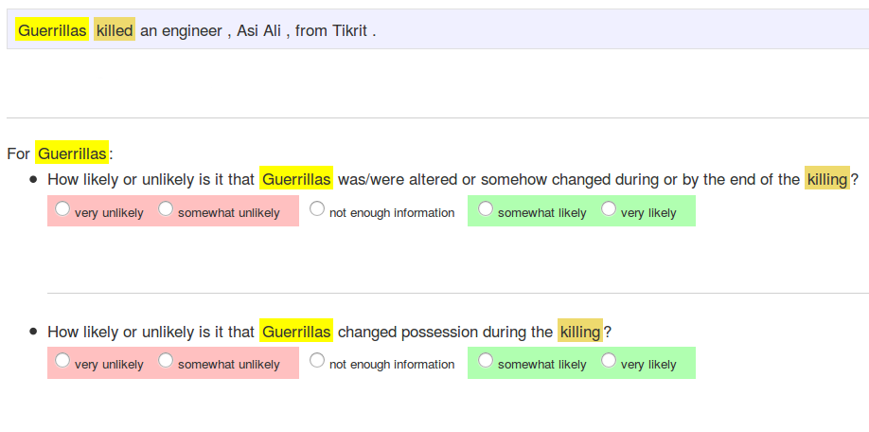This screenshot has height=432, width=869.
Task: Click 'Guerrillas' highlight in the altered question
Action: coord(296,179)
